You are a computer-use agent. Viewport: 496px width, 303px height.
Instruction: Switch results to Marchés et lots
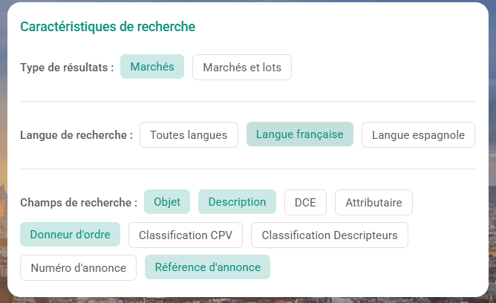tap(242, 68)
